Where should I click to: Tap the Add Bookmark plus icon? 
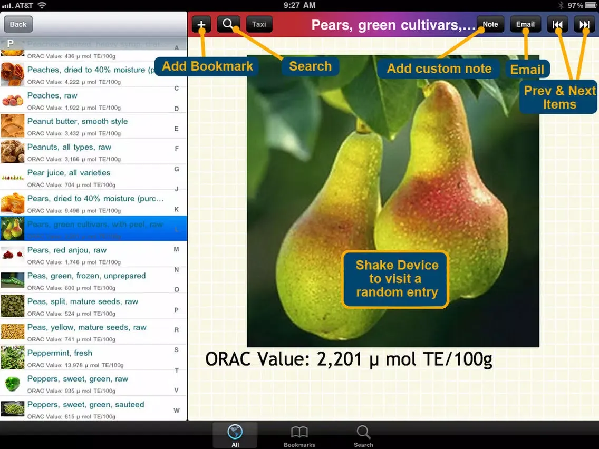201,24
